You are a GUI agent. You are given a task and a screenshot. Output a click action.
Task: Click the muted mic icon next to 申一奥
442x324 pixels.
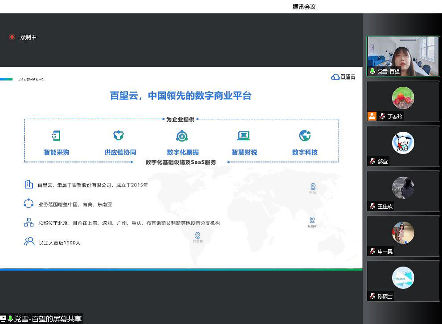pos(372,251)
